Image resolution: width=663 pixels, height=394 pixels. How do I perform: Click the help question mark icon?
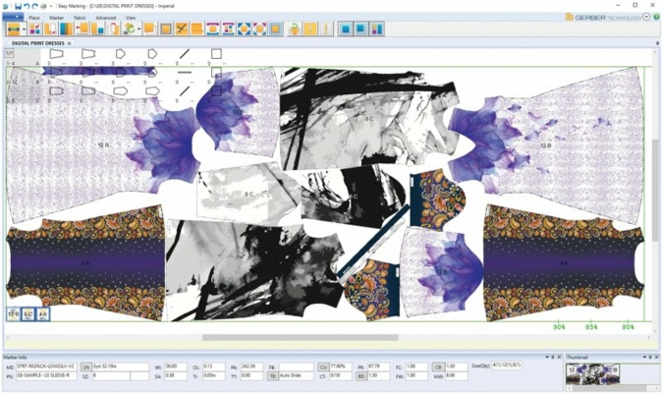[x=655, y=17]
